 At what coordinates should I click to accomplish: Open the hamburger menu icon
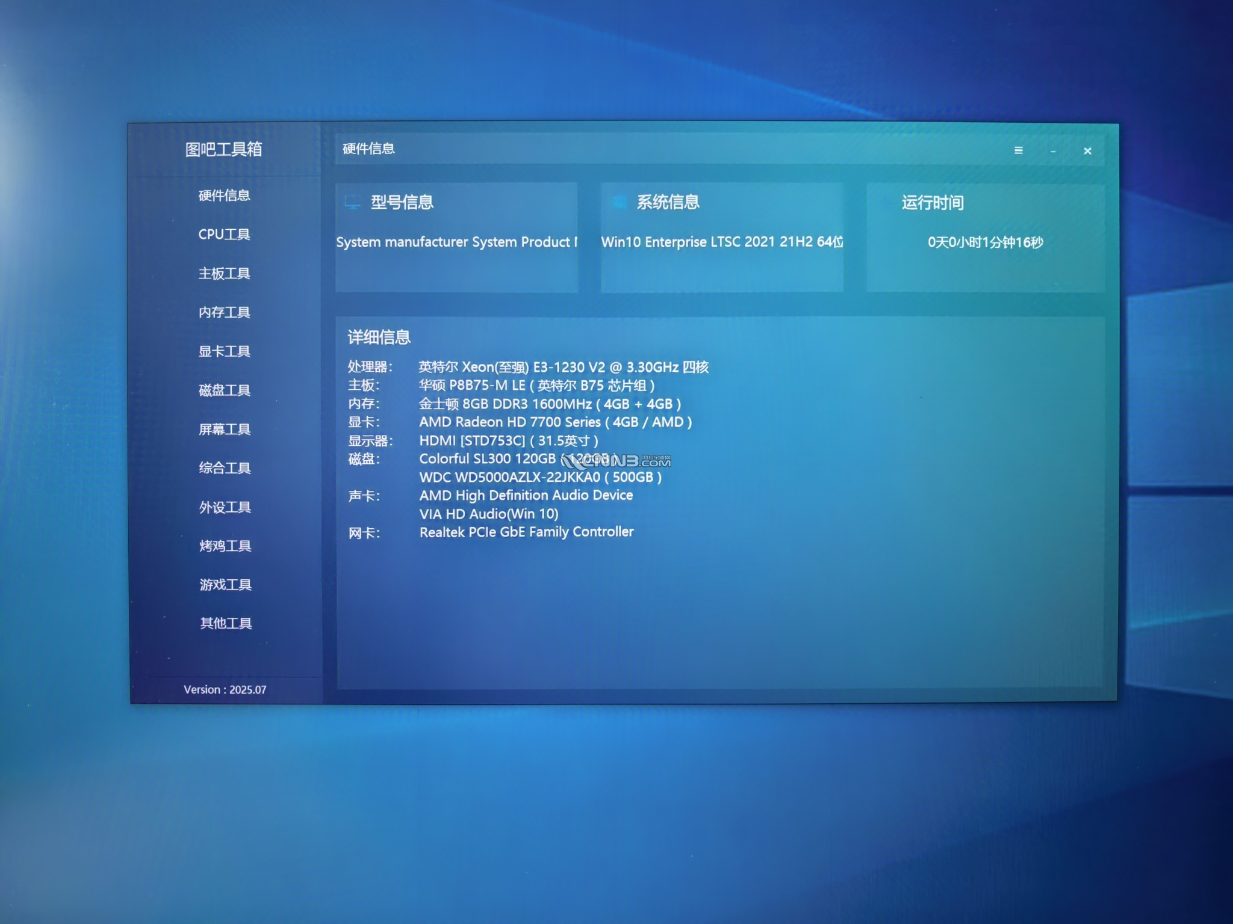[1018, 150]
